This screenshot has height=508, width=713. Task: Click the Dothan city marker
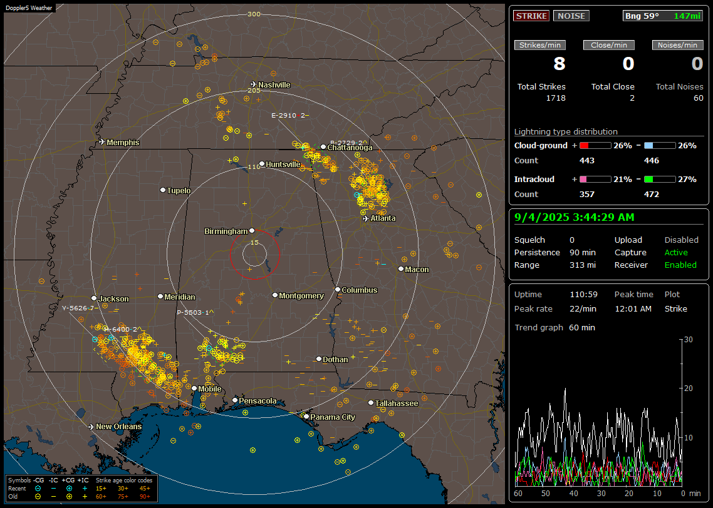pyautogui.click(x=319, y=358)
